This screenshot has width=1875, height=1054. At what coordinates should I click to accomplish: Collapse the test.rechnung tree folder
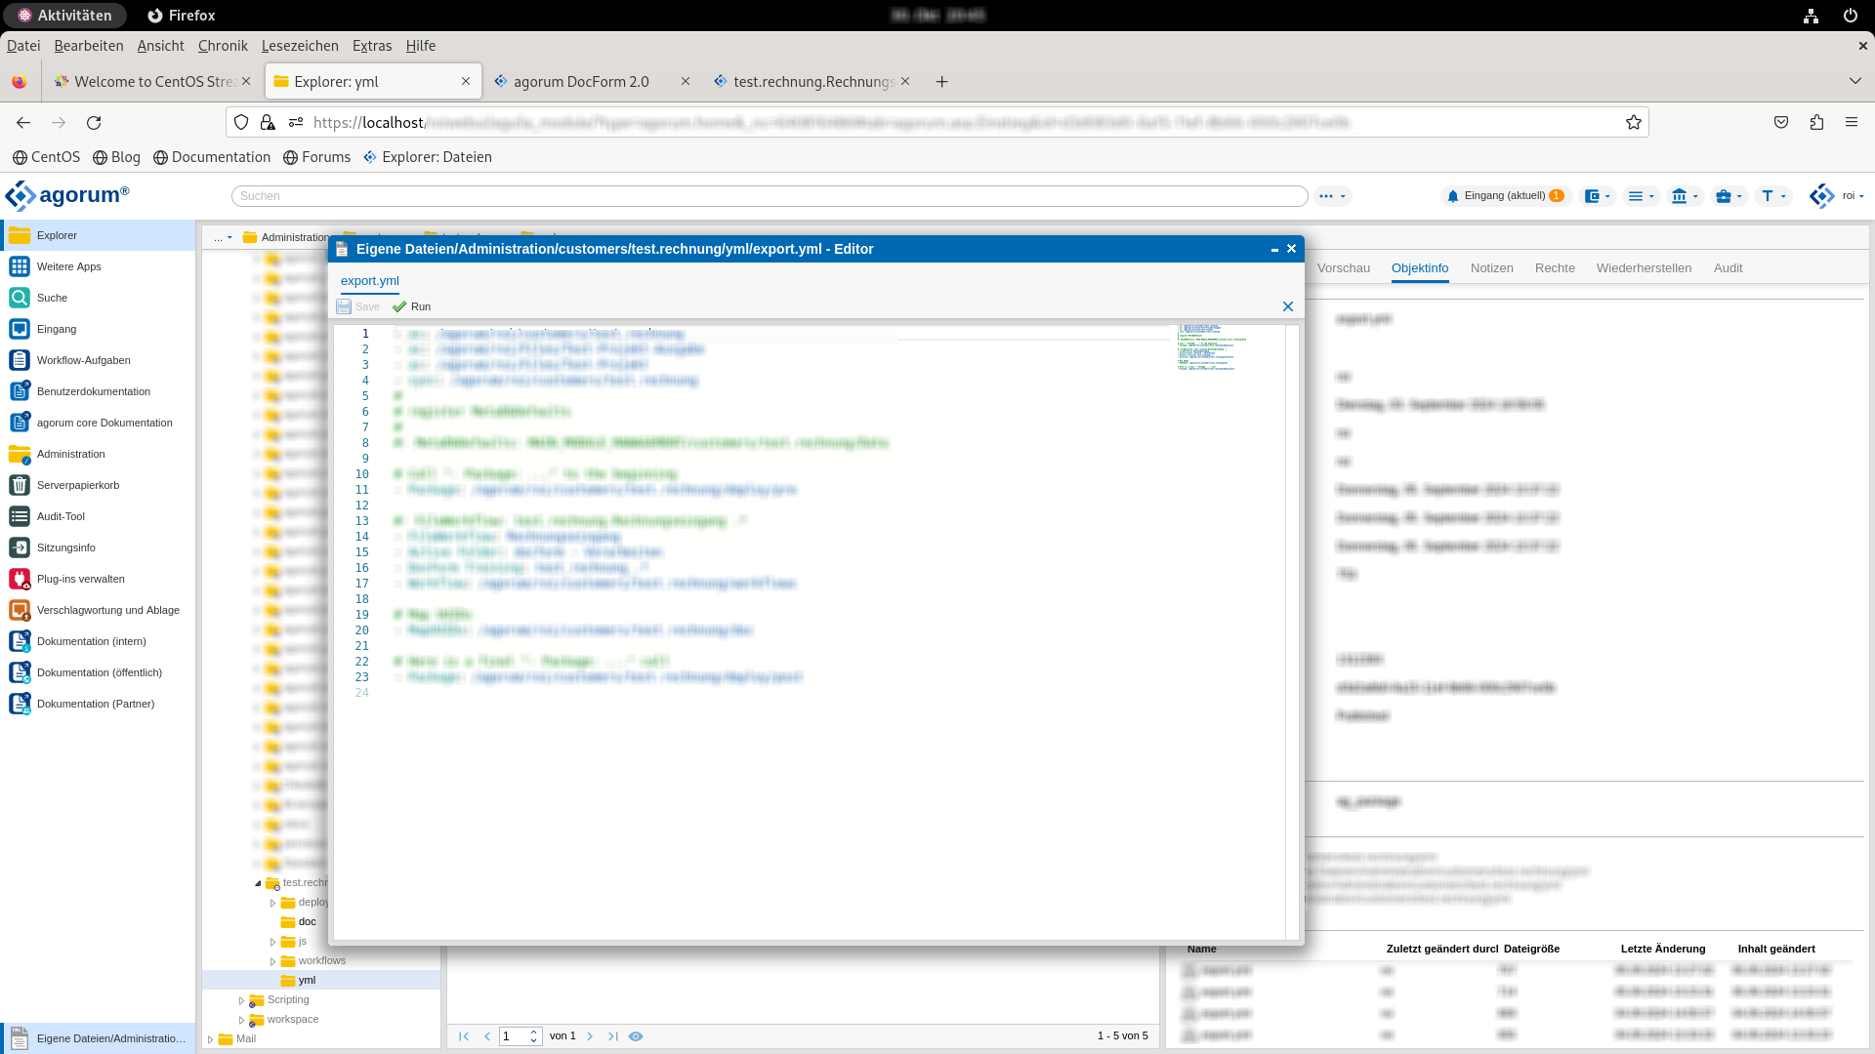(258, 883)
